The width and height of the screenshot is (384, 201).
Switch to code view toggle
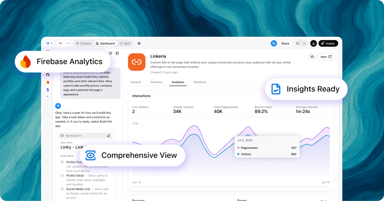(304, 43)
